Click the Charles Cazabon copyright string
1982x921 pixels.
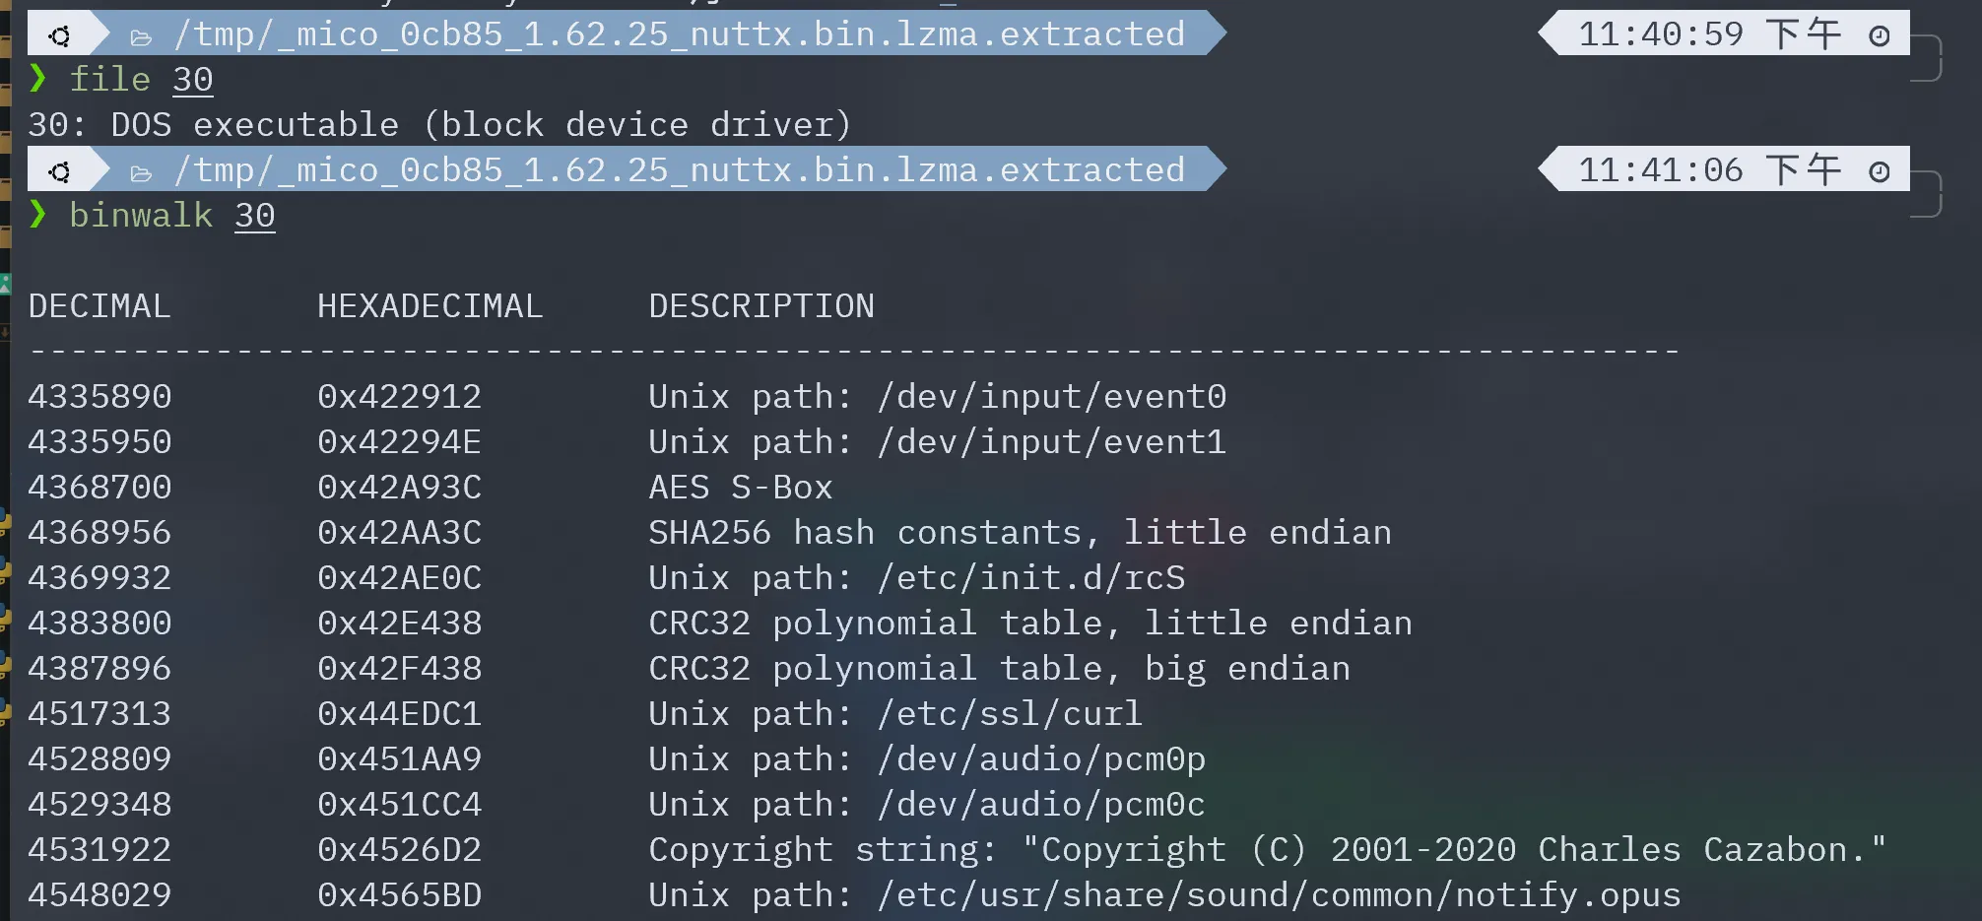(1453, 849)
